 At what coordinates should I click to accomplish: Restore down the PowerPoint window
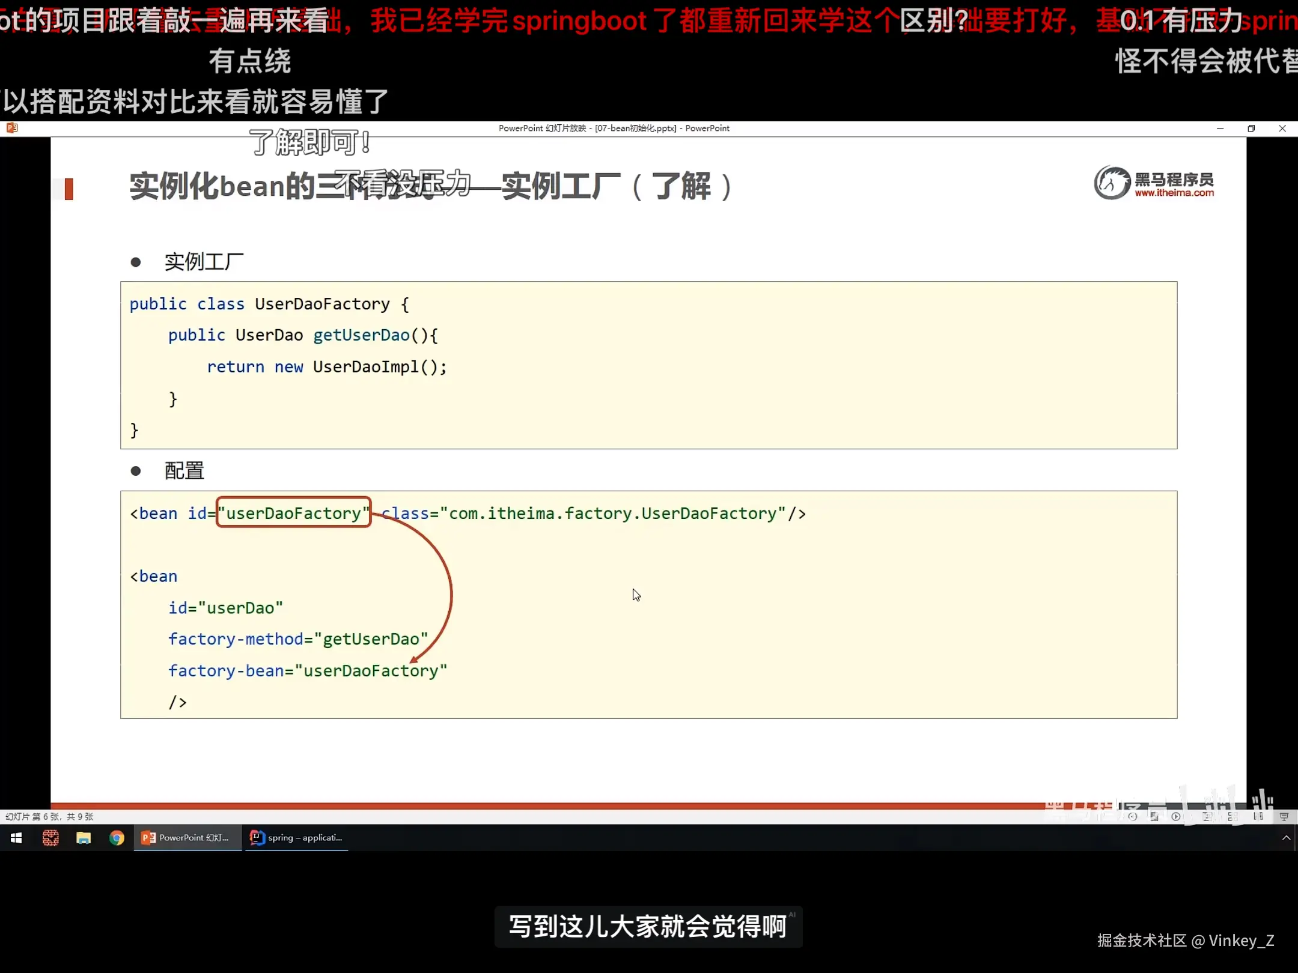coord(1251,129)
